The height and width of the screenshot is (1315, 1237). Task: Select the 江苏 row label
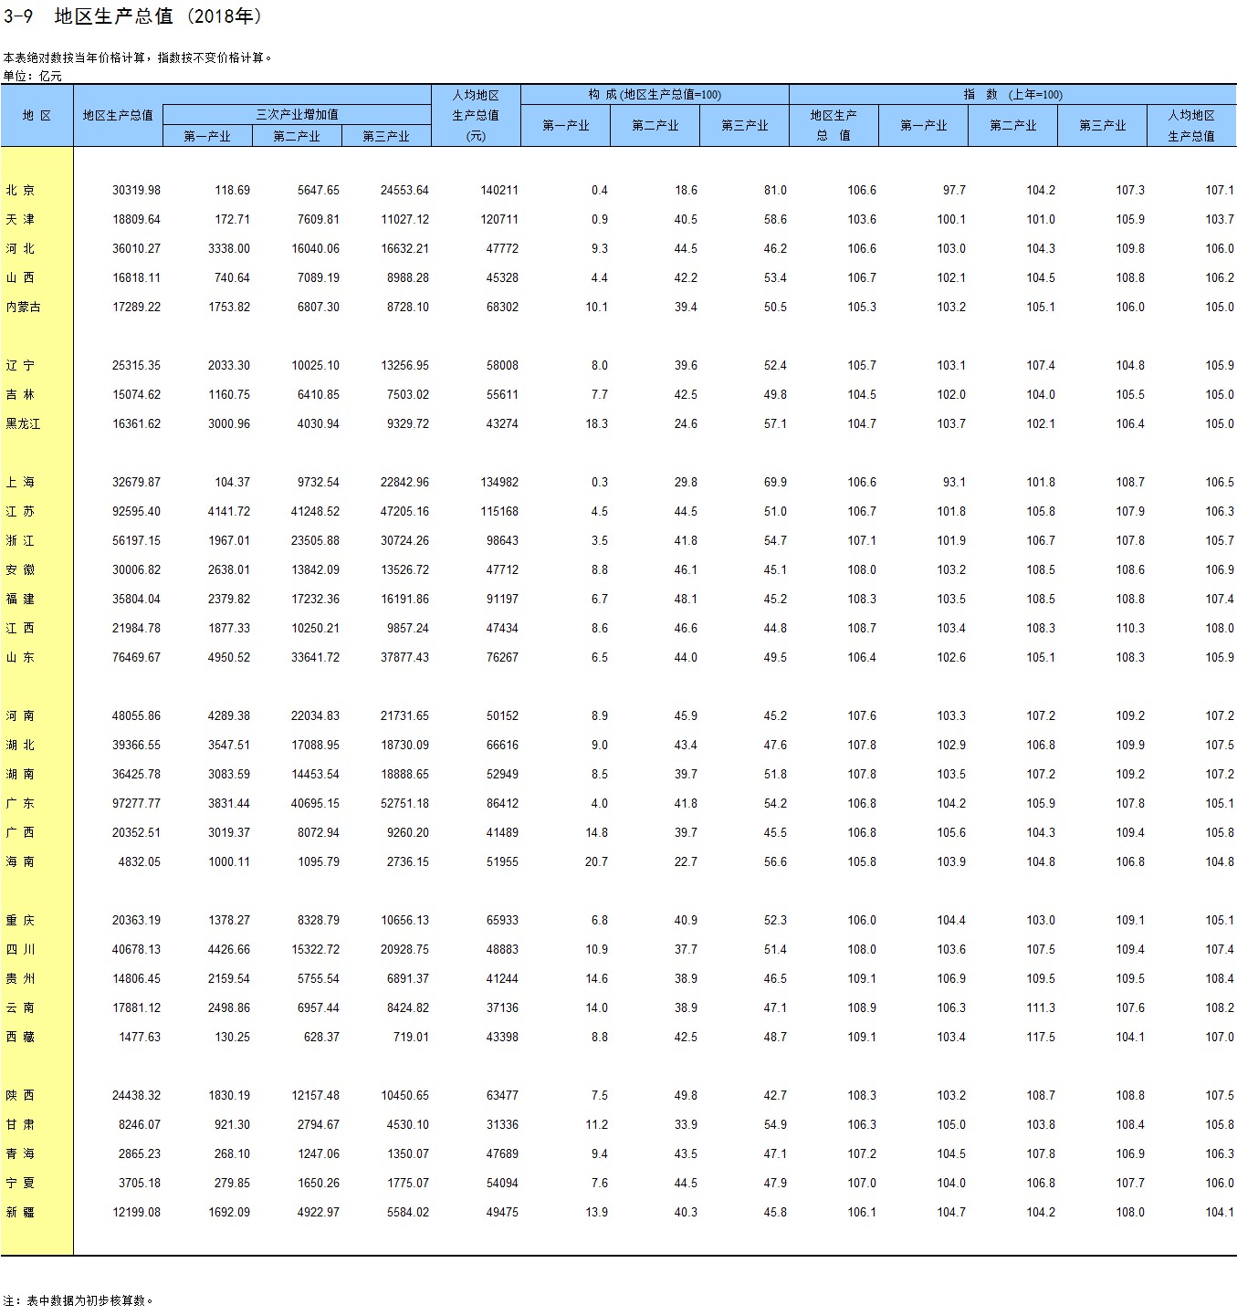(x=20, y=511)
